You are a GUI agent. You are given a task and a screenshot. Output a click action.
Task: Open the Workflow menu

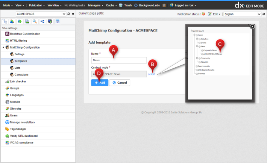click(55, 5)
